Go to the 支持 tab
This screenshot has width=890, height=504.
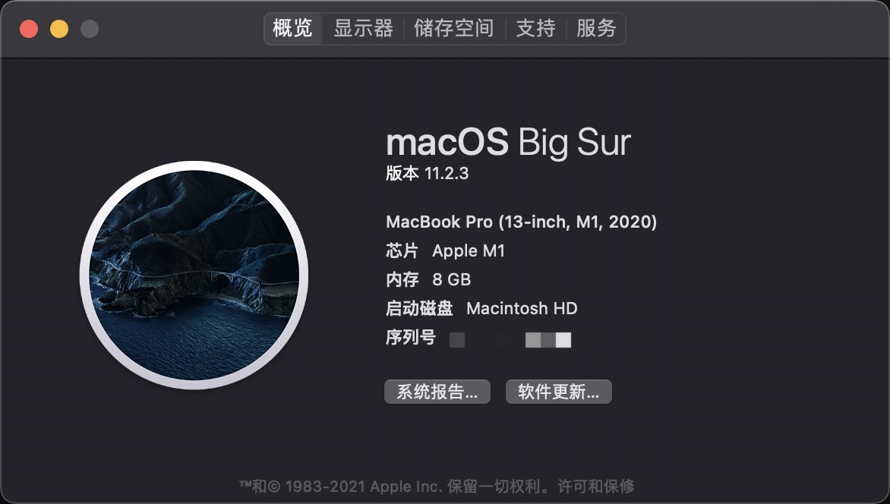click(x=535, y=28)
